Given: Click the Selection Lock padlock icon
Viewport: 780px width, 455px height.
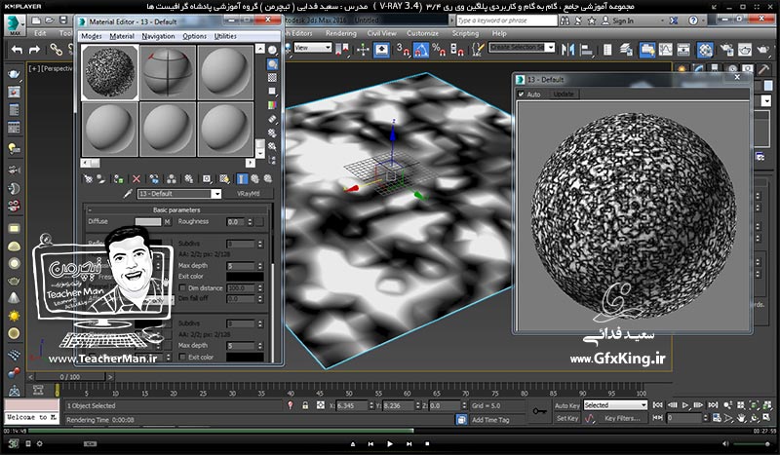Looking at the screenshot, I should click(x=305, y=405).
